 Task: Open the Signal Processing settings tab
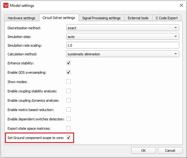click(x=101, y=18)
